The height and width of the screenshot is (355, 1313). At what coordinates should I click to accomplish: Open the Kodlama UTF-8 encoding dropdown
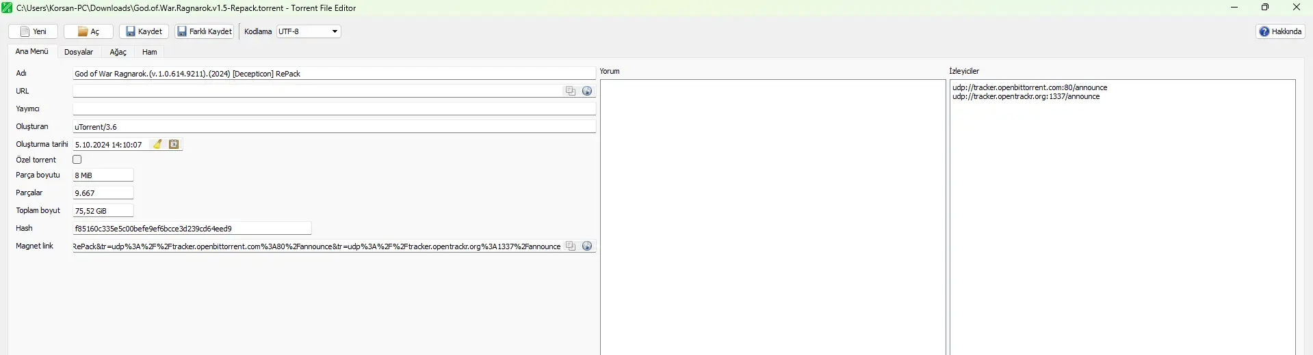309,31
